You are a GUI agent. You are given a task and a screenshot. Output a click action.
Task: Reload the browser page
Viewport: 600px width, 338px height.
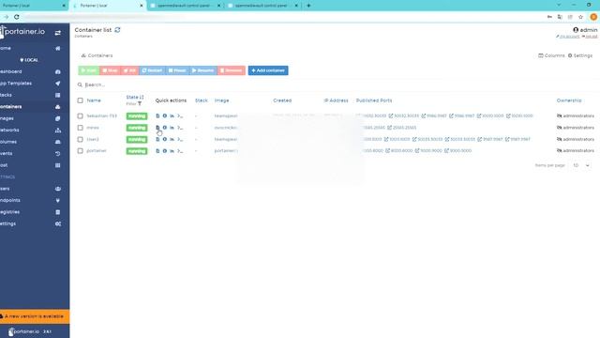click(x=17, y=17)
